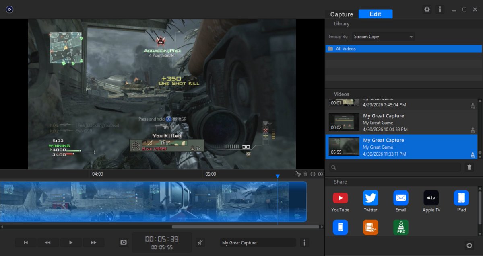This screenshot has width=483, height=256.
Task: Click the Videos list scrollbar up arrow
Action: coord(480,101)
